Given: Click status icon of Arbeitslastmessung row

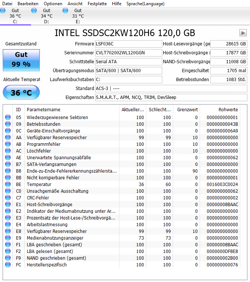Looking at the screenshot, I should pyautogui.click(x=8, y=224).
